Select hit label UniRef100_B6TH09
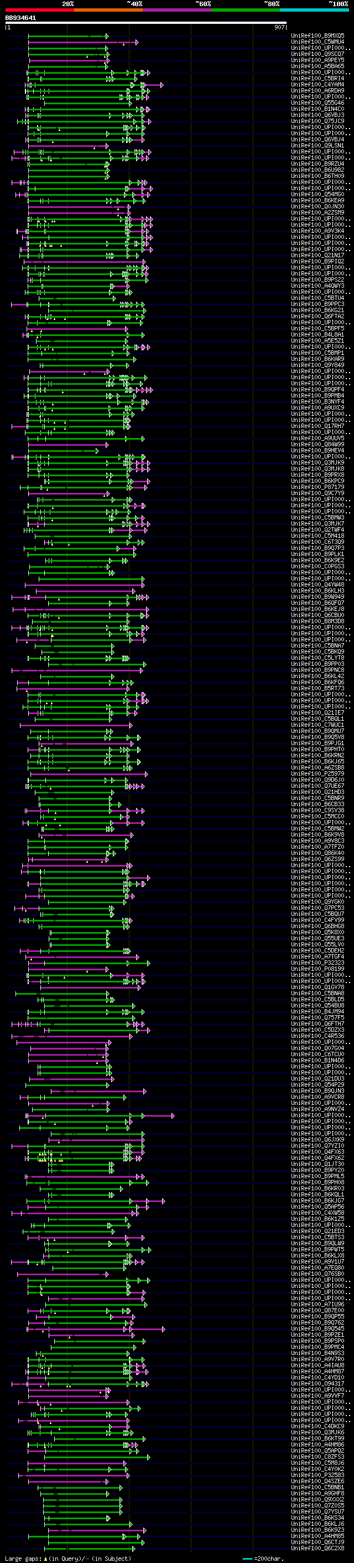Screen dimensions: 354x1563 point(317,176)
